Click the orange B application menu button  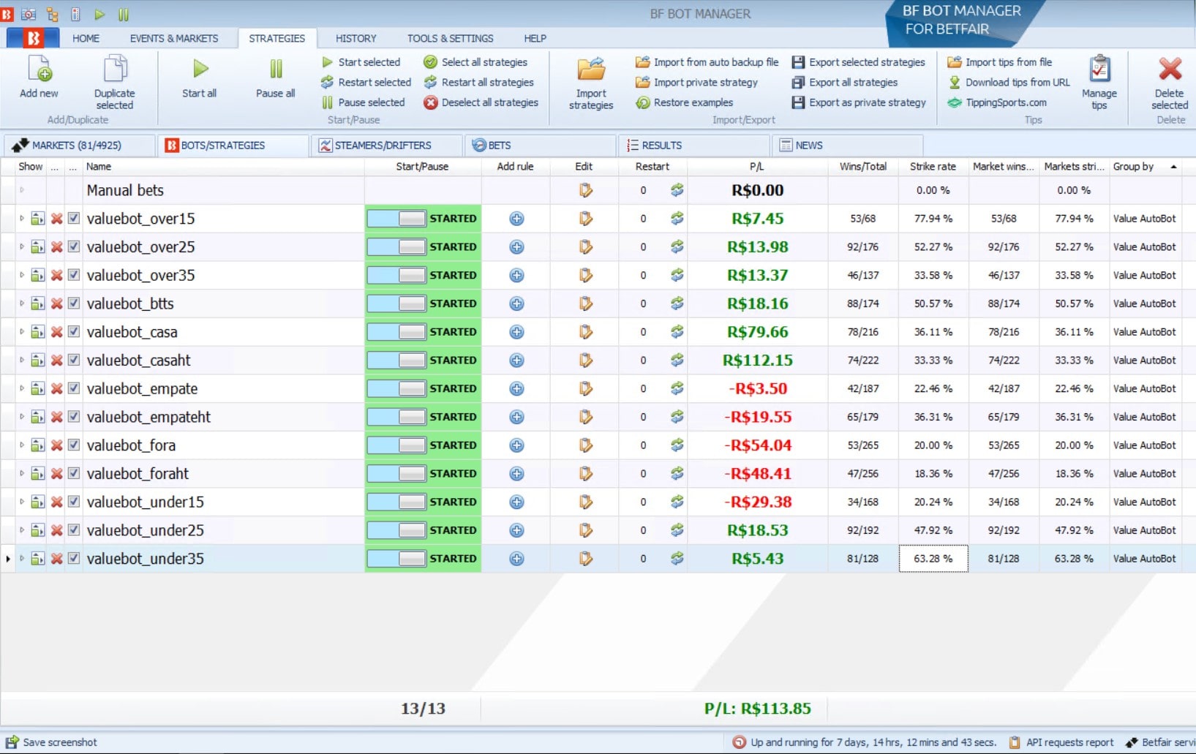click(33, 38)
